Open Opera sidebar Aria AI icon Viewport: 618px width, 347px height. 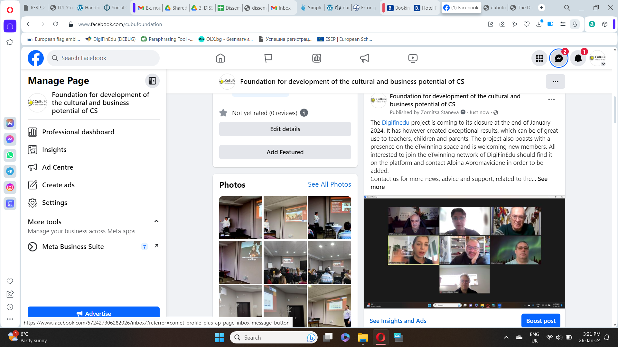tap(10, 123)
